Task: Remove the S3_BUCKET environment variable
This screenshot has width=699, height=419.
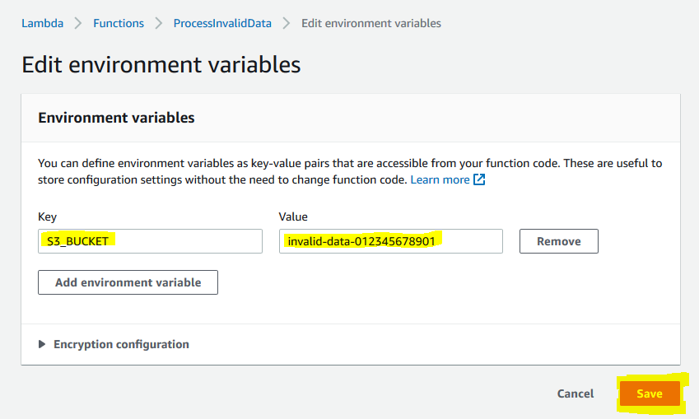Action: (x=559, y=241)
